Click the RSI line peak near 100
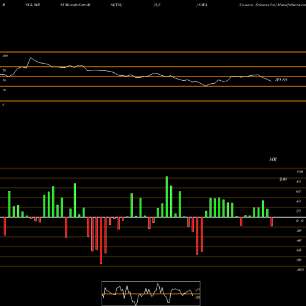 click(x=31, y=58)
